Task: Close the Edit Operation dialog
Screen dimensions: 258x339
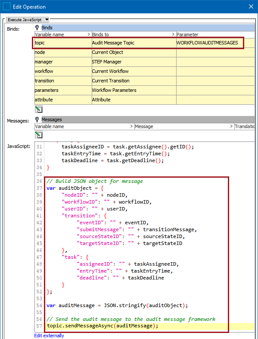Action: point(251,6)
